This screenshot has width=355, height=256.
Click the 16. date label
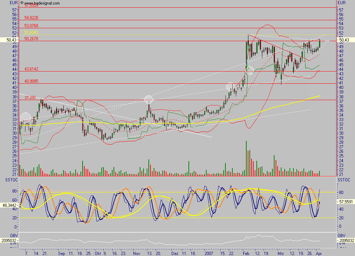click(x=115, y=253)
